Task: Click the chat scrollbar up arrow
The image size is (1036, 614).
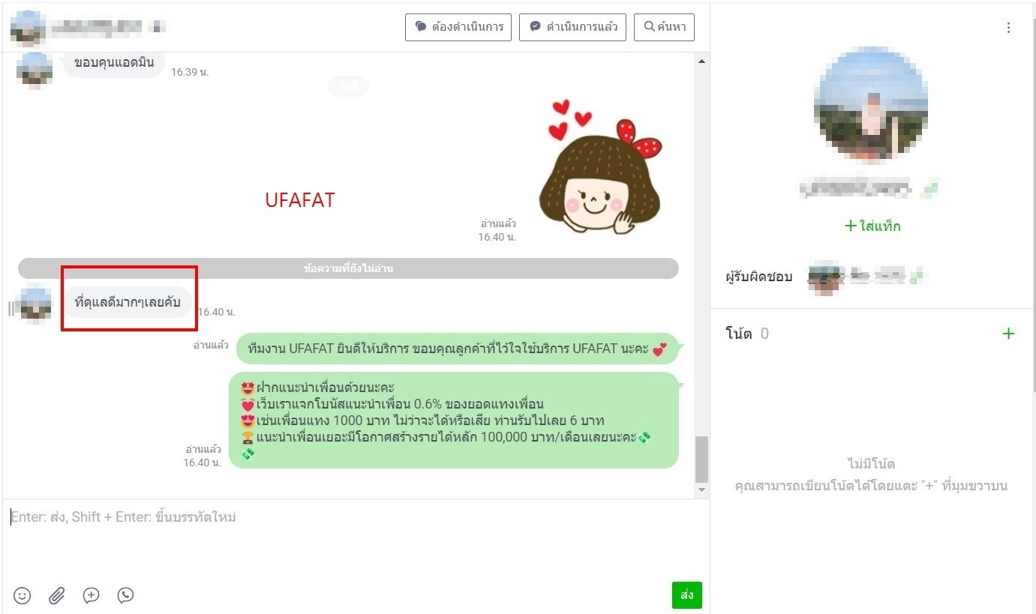Action: (x=701, y=61)
